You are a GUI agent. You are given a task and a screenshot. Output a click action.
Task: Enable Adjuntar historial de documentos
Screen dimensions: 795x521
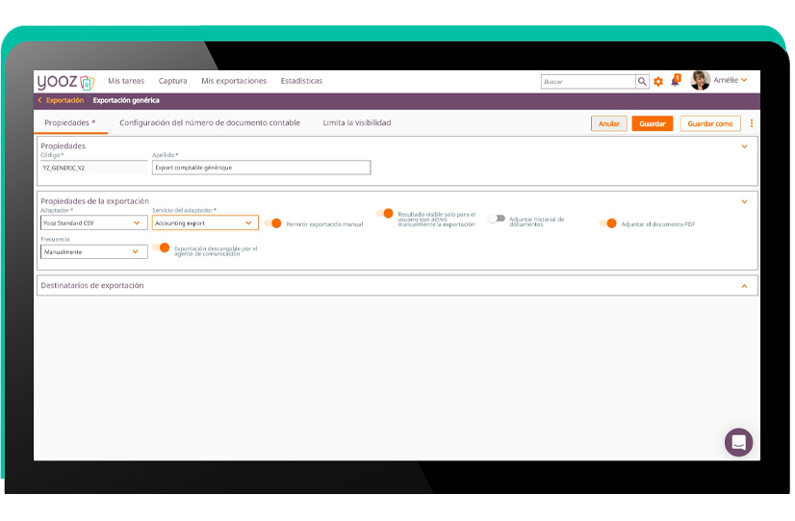pos(497,219)
